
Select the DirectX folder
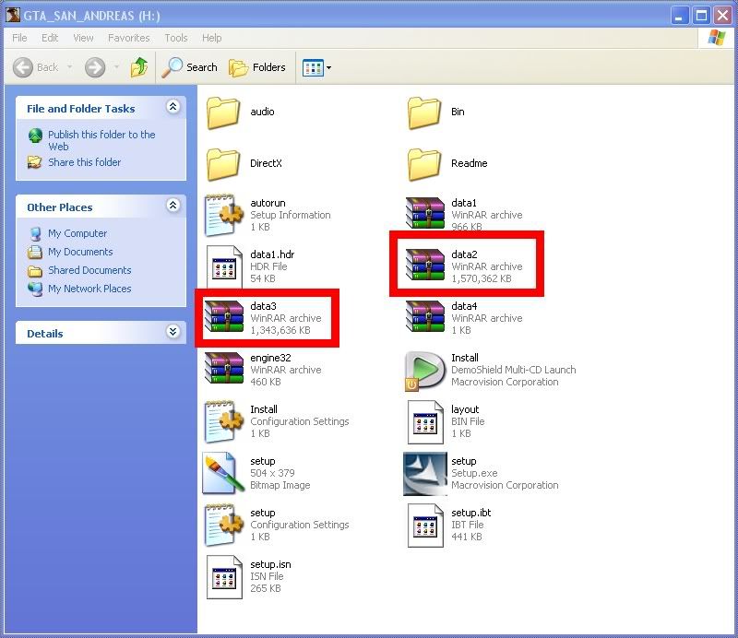(244, 164)
